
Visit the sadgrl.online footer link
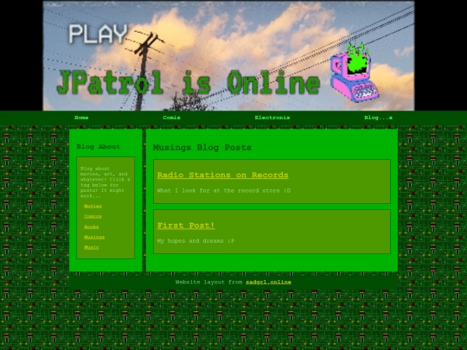pyautogui.click(x=268, y=282)
